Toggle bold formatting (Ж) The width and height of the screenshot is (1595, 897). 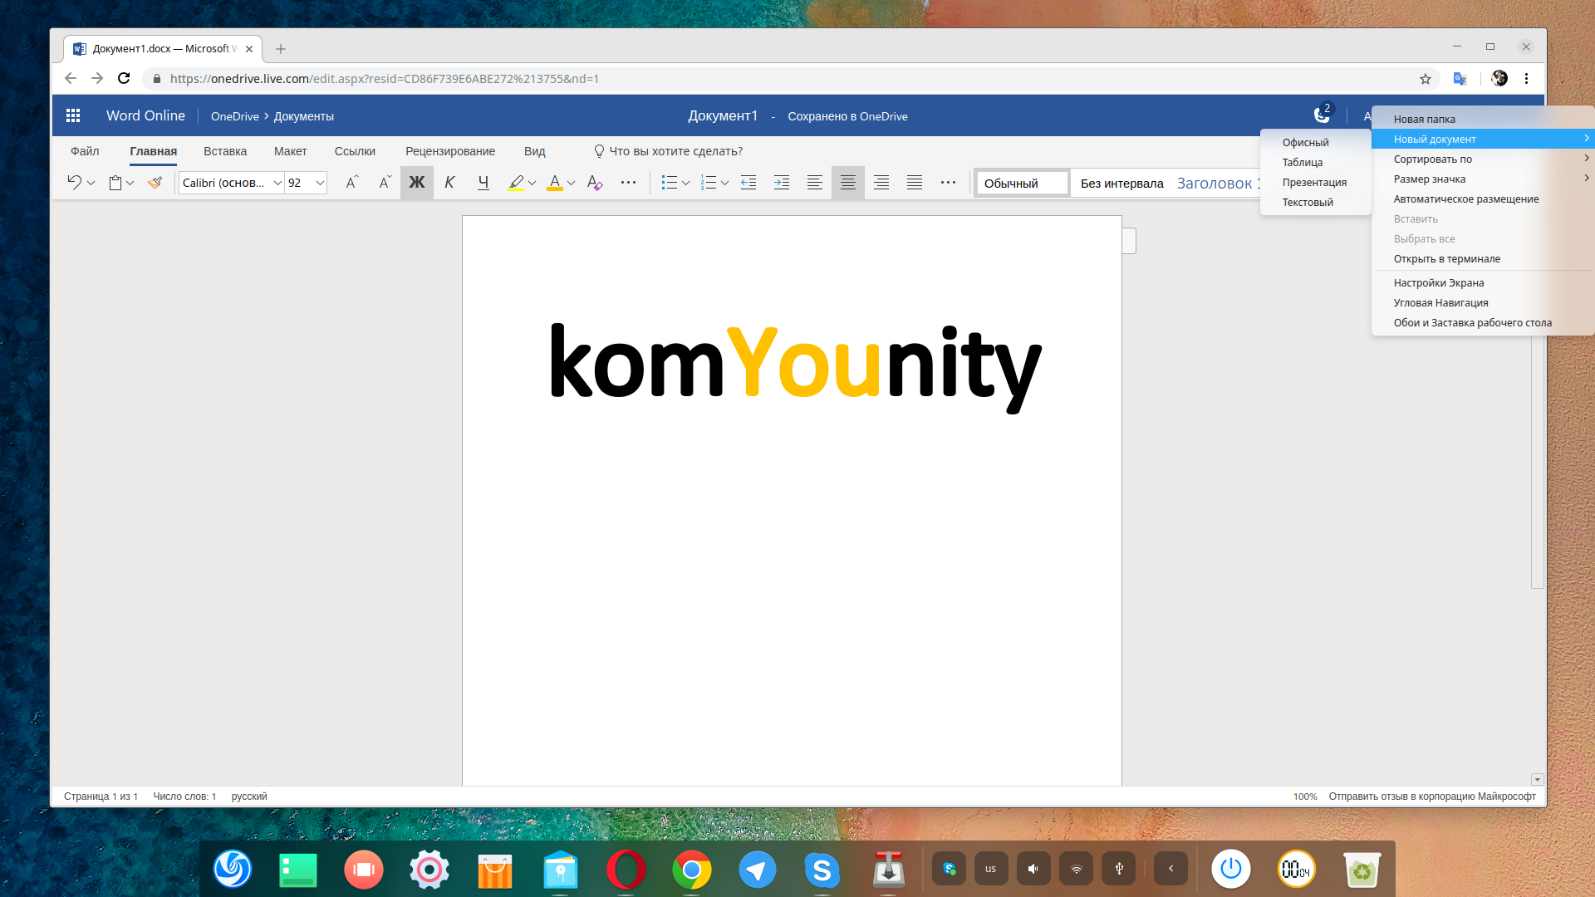click(416, 183)
